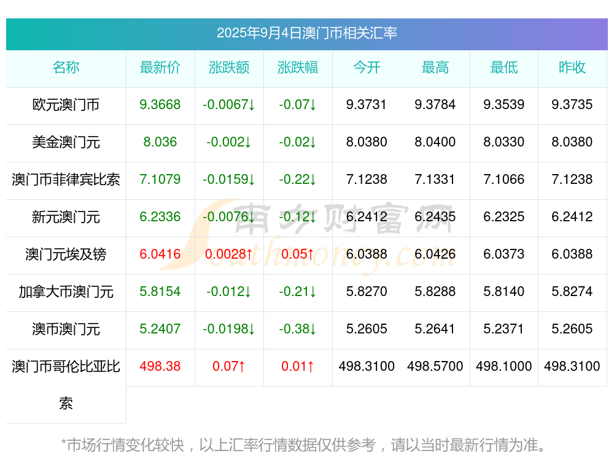Click change percent -0.22↓
The image size is (614, 464).
coord(298,180)
